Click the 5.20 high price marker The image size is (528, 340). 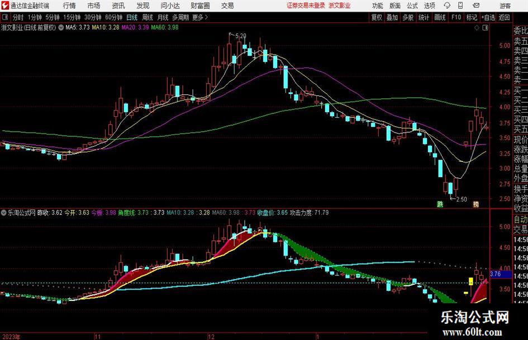240,36
